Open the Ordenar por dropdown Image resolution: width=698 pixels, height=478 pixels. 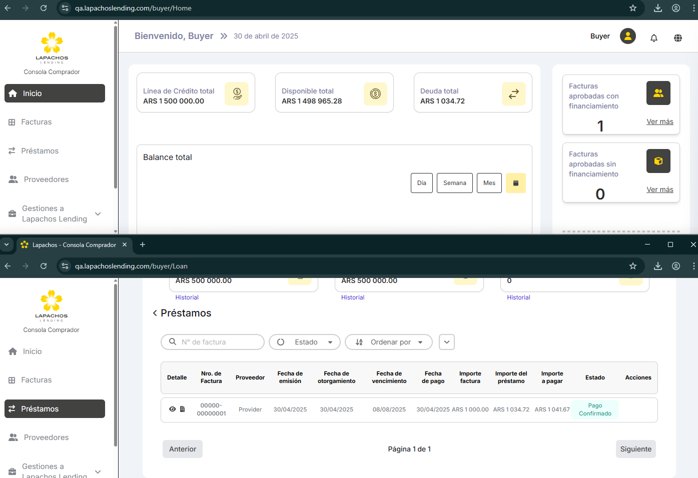tap(389, 342)
